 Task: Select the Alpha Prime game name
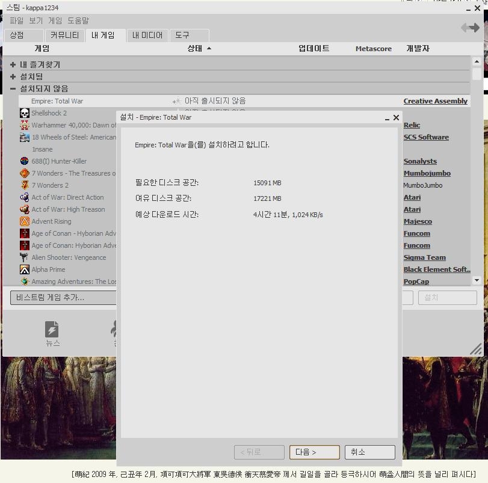(48, 269)
